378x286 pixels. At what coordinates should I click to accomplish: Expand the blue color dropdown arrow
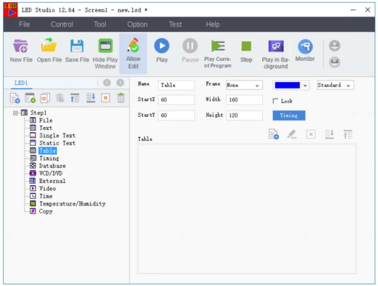[305, 86]
